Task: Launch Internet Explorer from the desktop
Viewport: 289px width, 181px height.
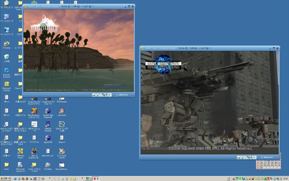Action: tap(7, 73)
